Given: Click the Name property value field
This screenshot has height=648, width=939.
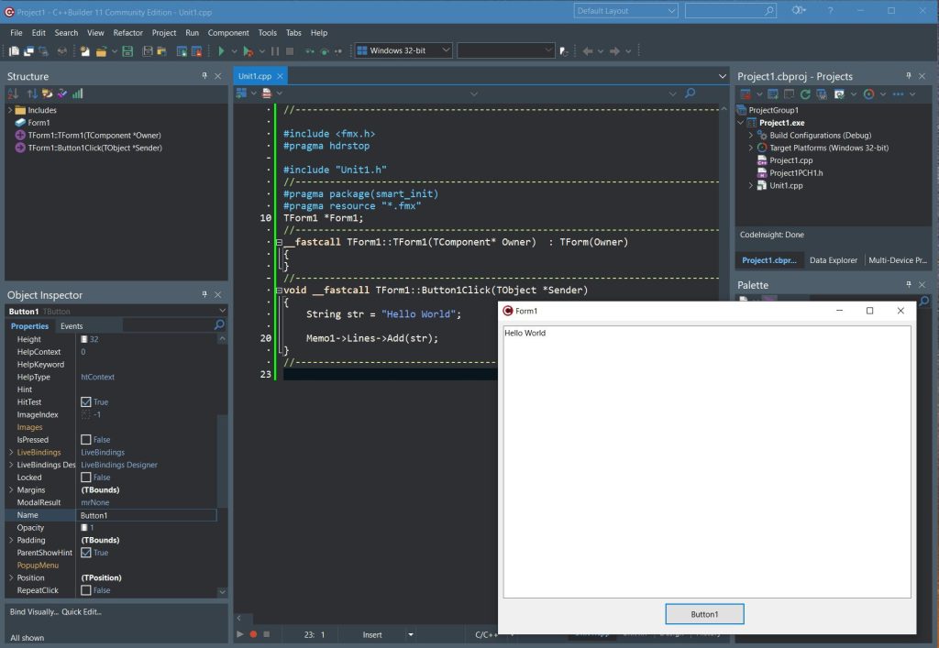Looking at the screenshot, I should click(x=148, y=515).
